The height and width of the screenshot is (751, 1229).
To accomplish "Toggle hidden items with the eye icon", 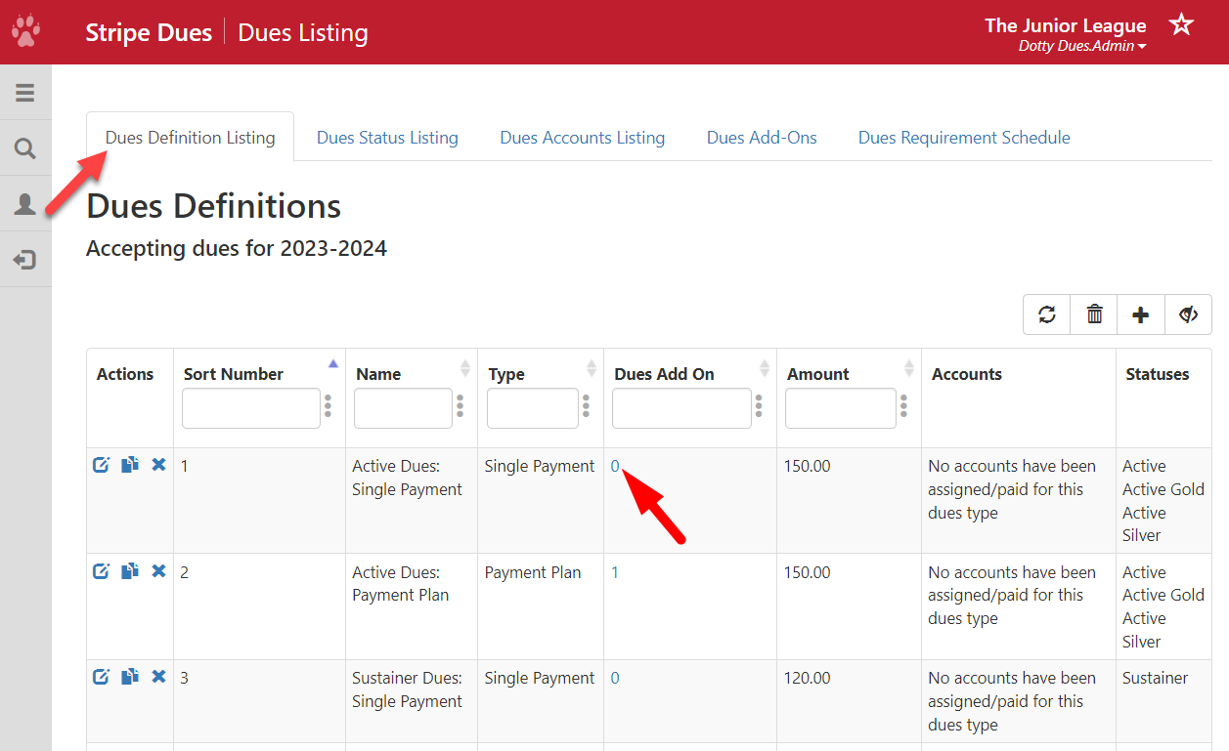I will coord(1188,314).
